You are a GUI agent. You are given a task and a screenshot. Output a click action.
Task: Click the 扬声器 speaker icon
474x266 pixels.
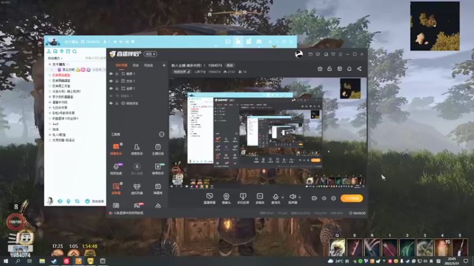(x=292, y=197)
